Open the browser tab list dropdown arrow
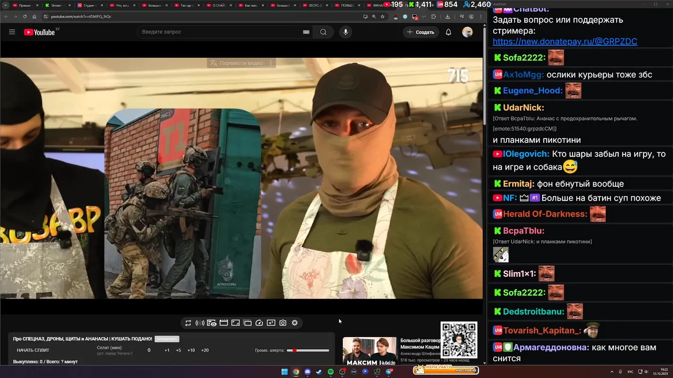 coord(6,5)
